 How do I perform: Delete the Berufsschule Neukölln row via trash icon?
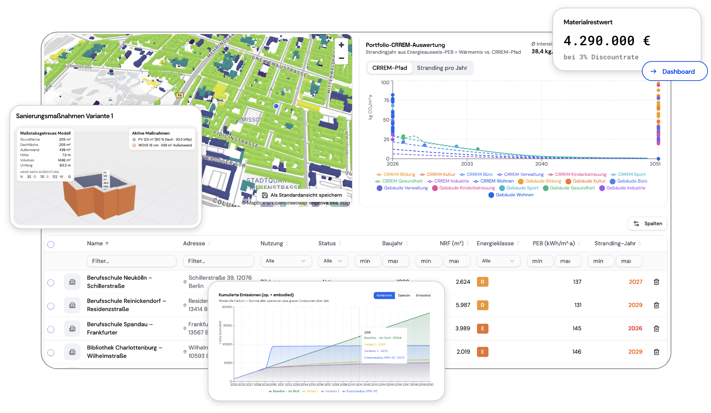click(x=656, y=282)
